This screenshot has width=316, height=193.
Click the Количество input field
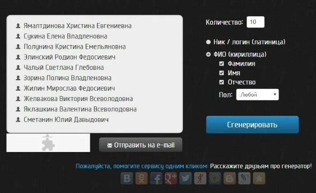point(256,22)
